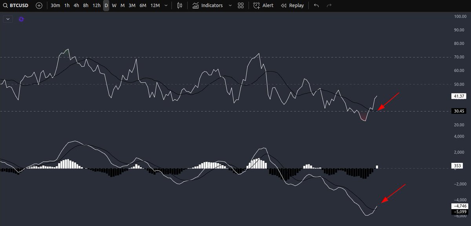Select the monthly M timeframe
This screenshot has height=226, width=471.
(x=122, y=5)
